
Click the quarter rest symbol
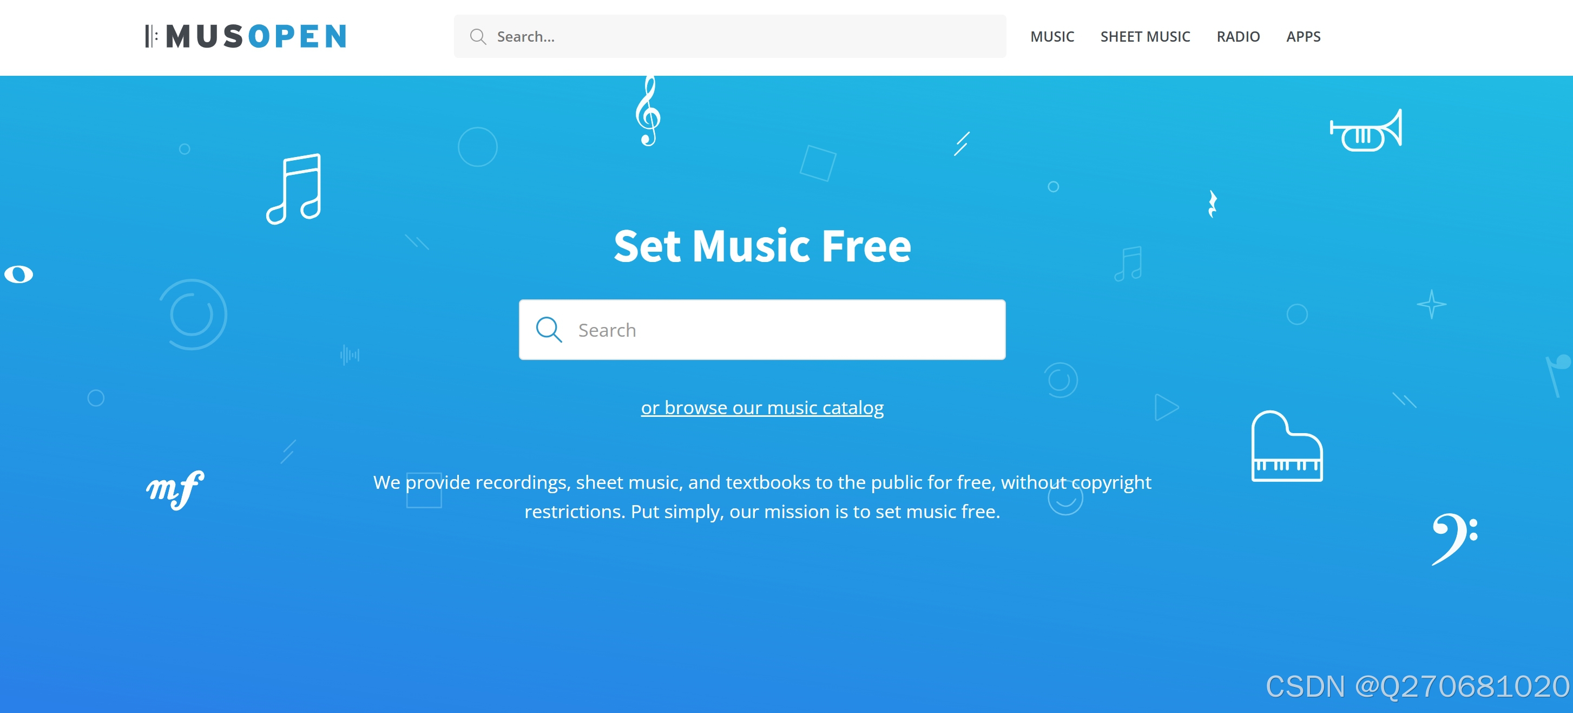tap(1212, 204)
